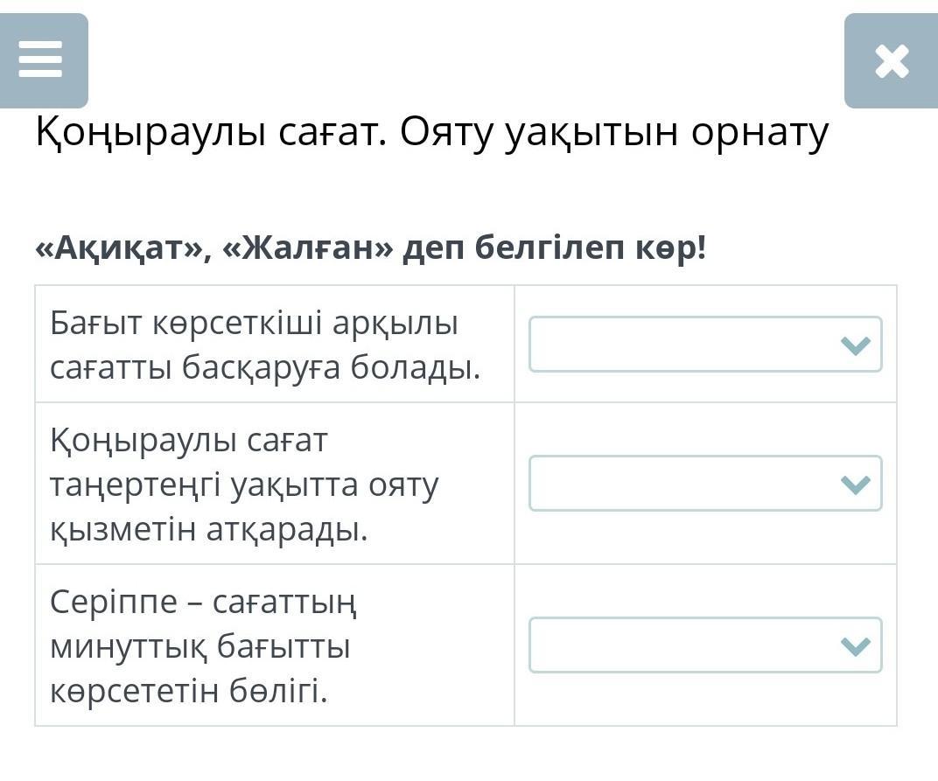The height and width of the screenshot is (781, 938).
Task: Click chevron arrow in first row dropdown
Action: pyautogui.click(x=855, y=345)
